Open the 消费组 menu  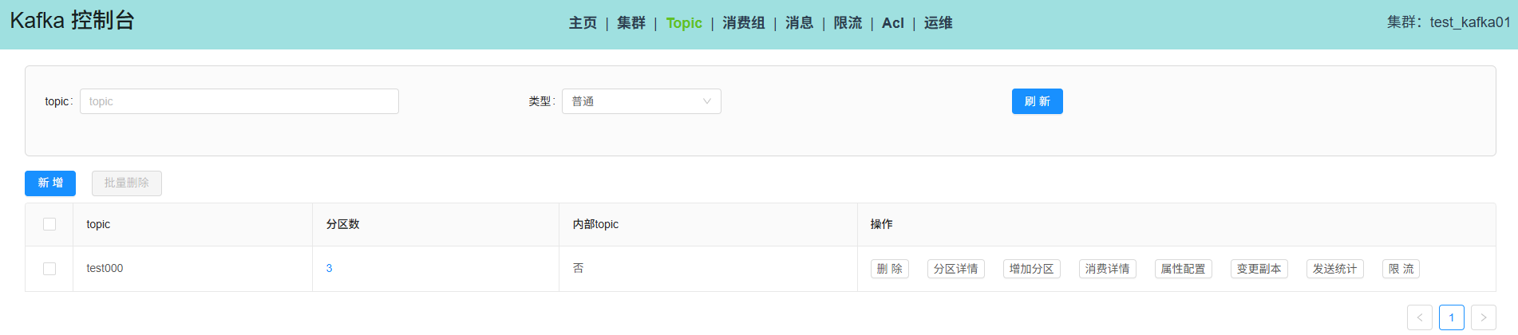tap(743, 23)
